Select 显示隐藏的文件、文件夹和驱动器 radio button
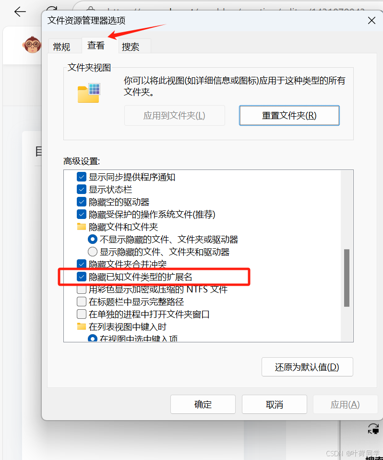The width and height of the screenshot is (383, 460). [x=93, y=252]
